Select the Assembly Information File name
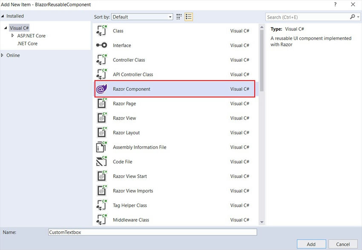362x250 pixels. pos(139,147)
